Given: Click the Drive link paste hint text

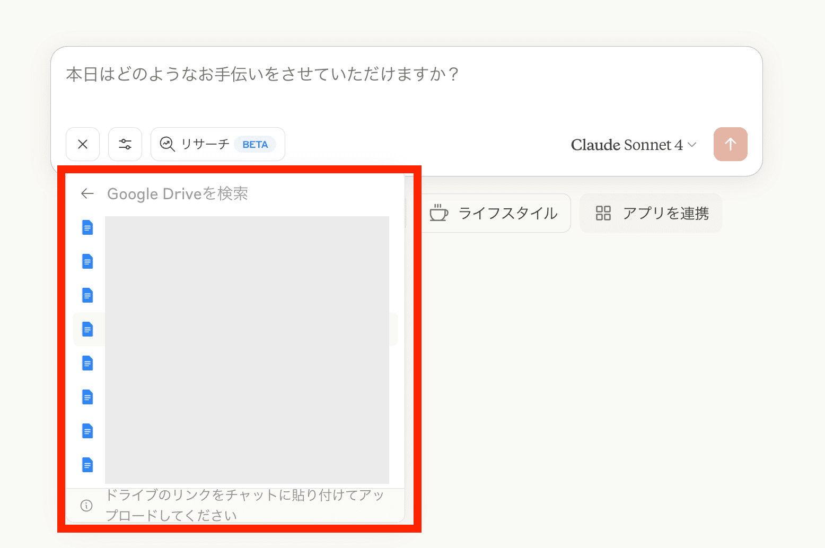Looking at the screenshot, I should [x=244, y=505].
